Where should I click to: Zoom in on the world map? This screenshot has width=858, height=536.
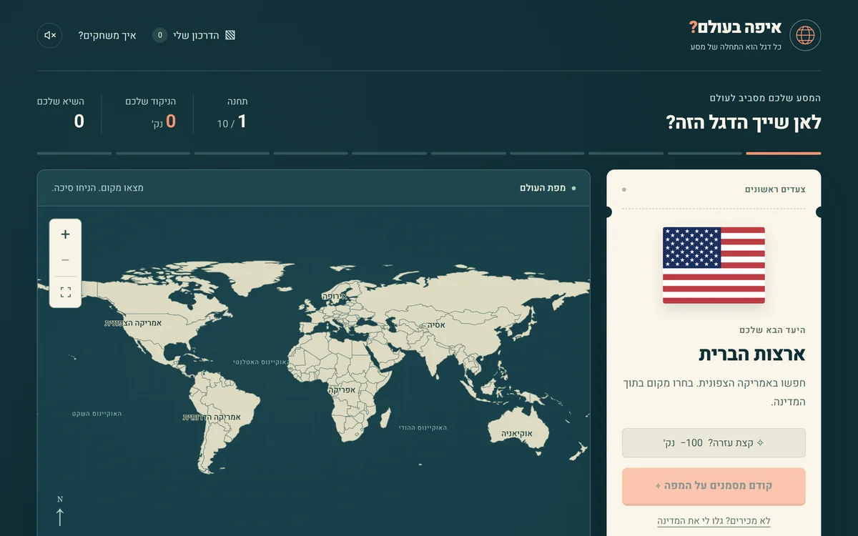click(x=65, y=234)
